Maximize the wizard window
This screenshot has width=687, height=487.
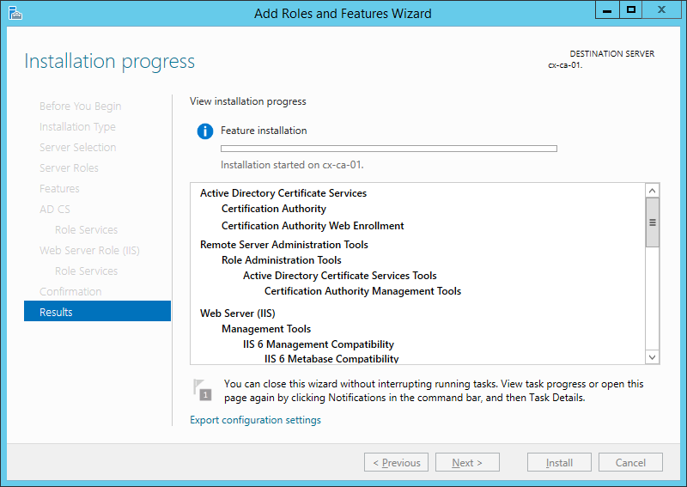click(631, 10)
